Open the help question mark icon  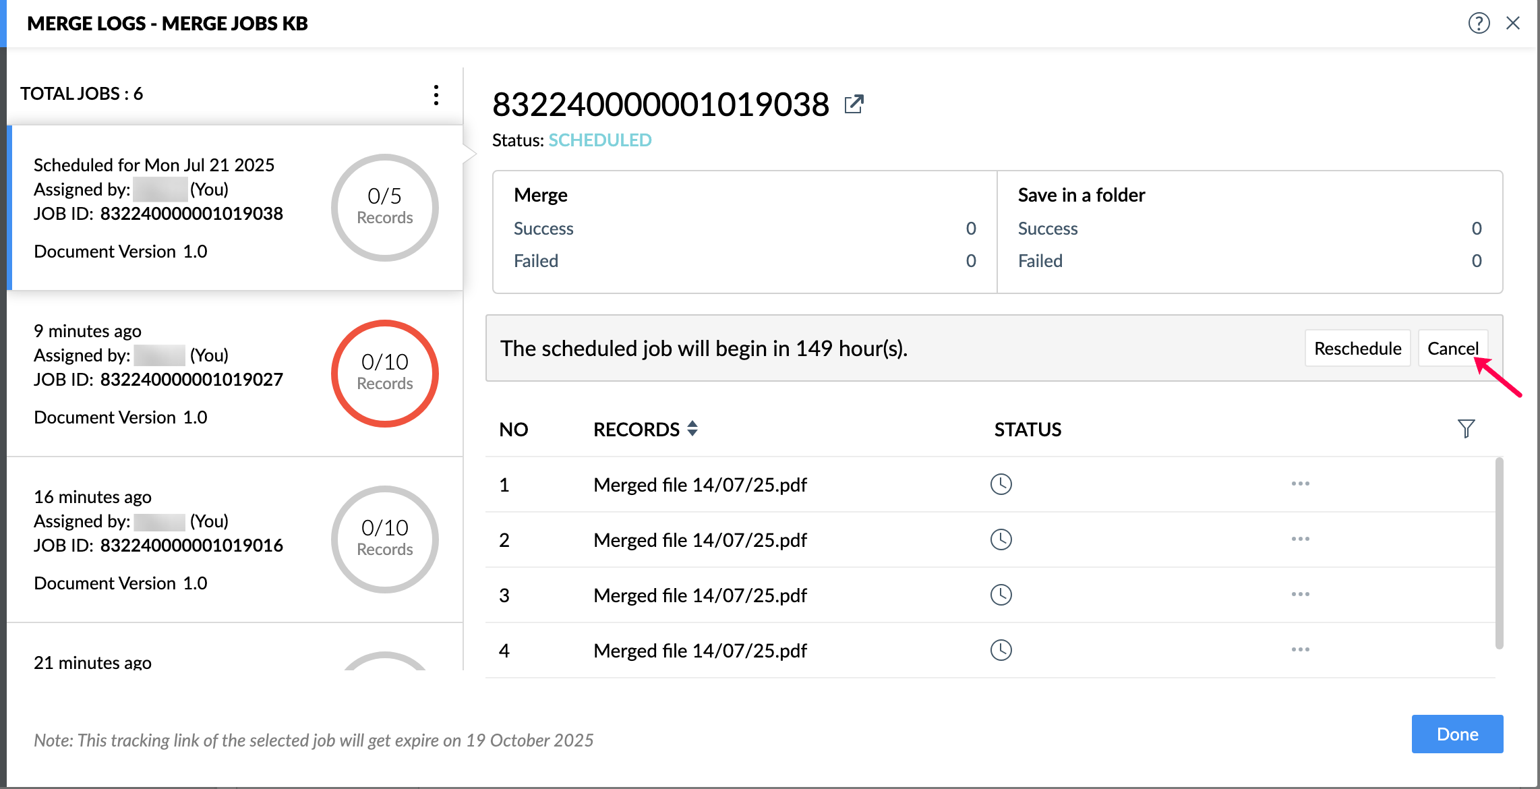1479,24
